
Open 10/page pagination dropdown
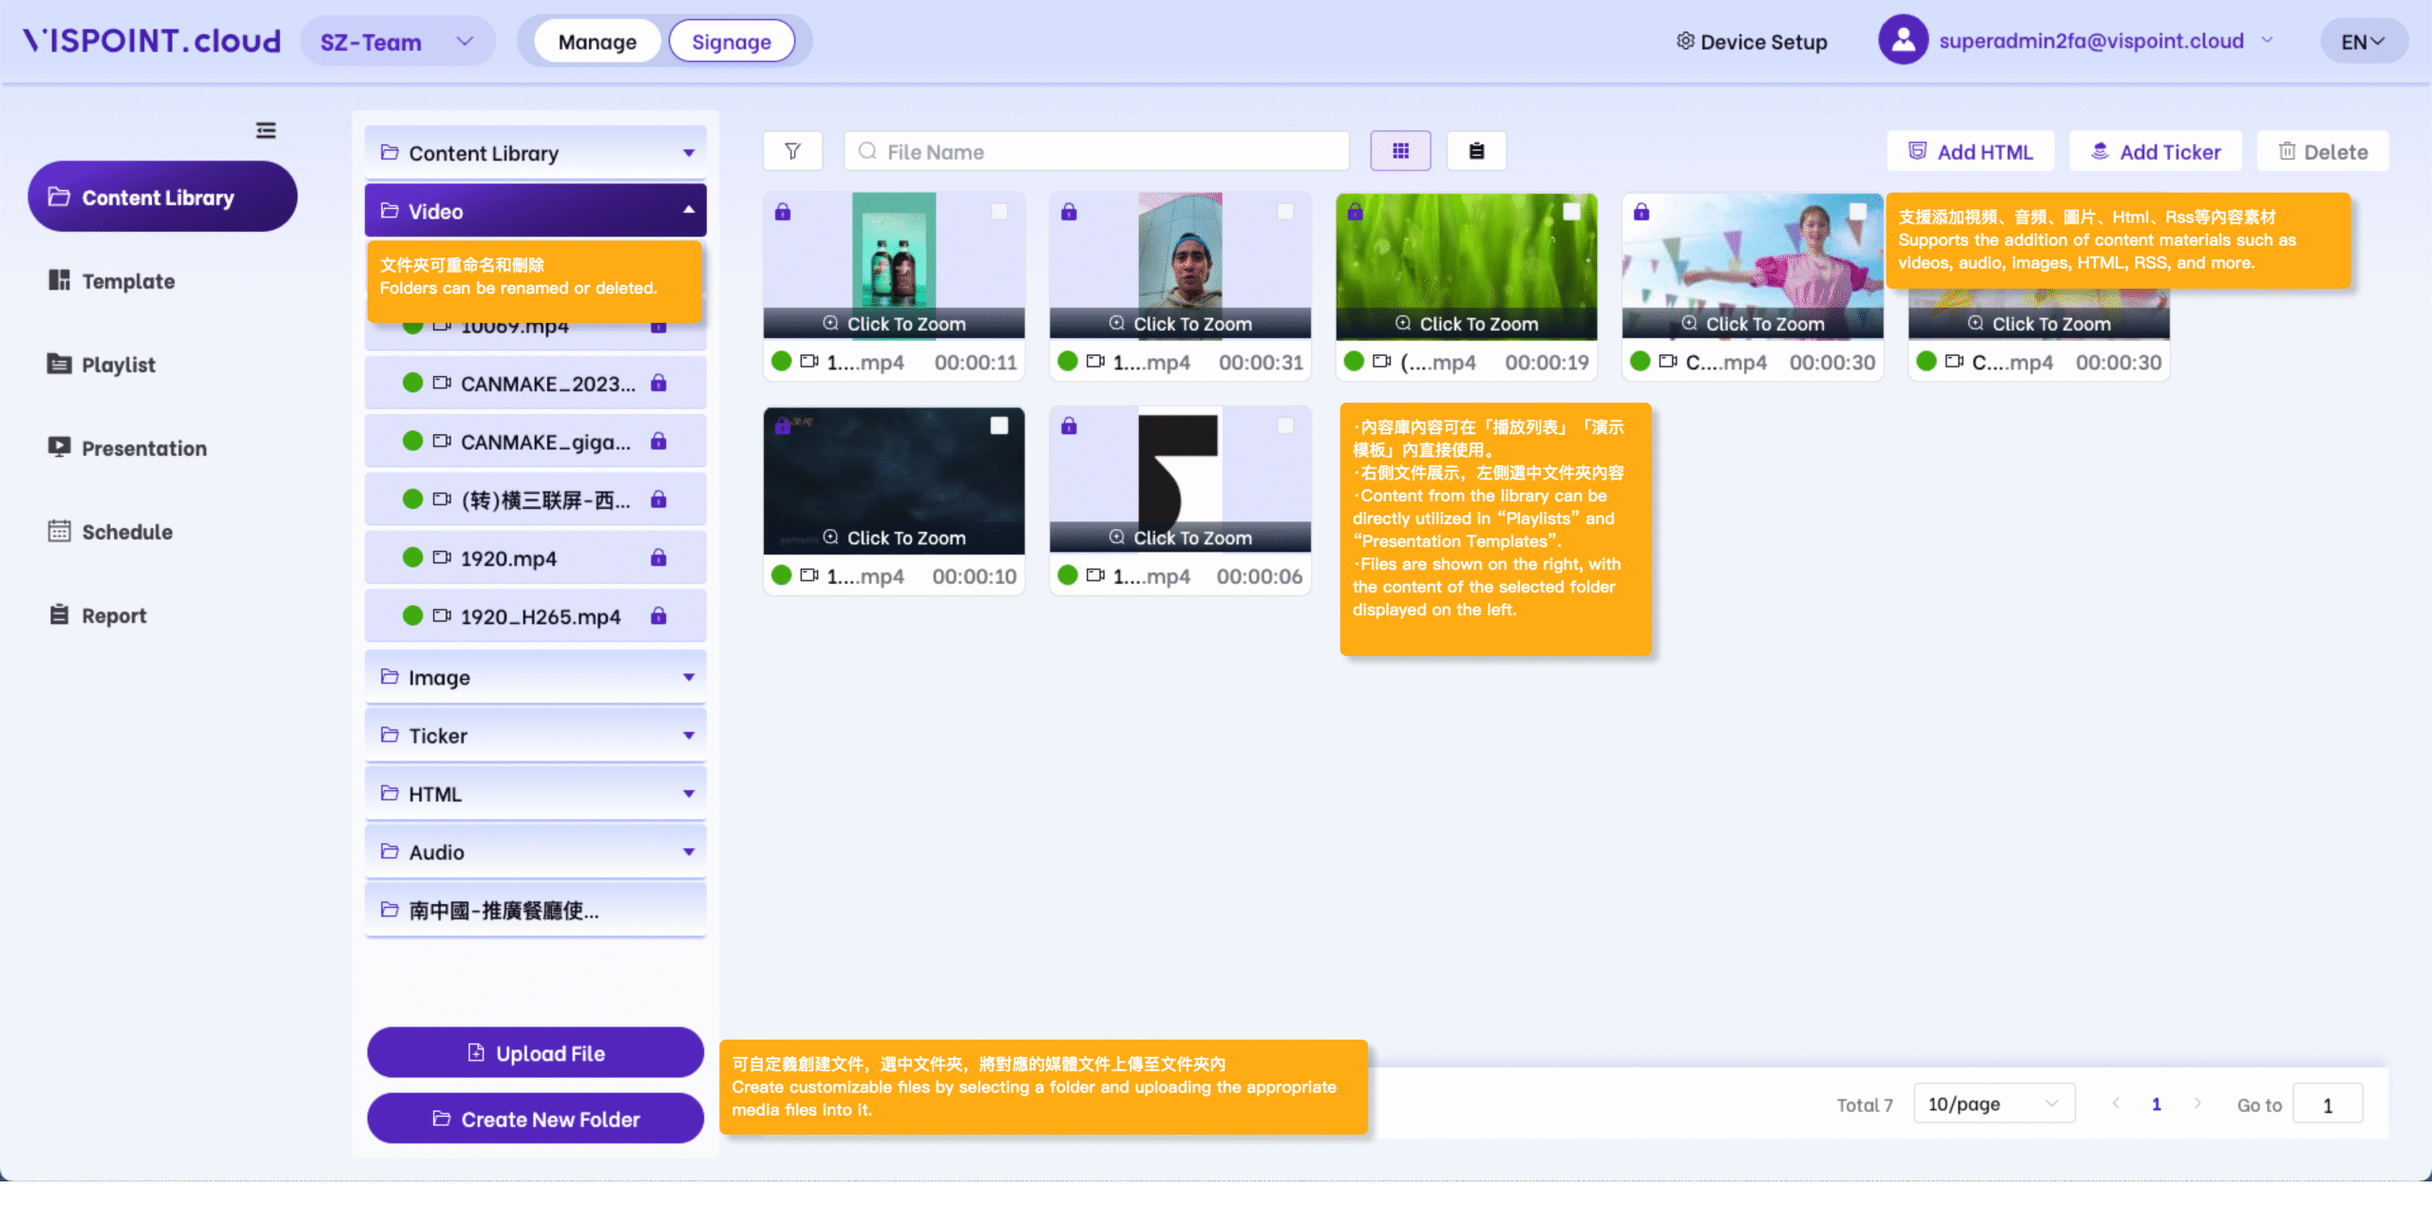pos(1993,1104)
